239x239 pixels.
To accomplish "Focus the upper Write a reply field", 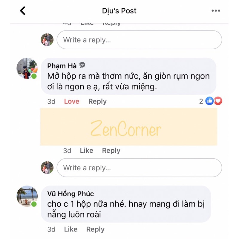I will pyautogui.click(x=139, y=40).
